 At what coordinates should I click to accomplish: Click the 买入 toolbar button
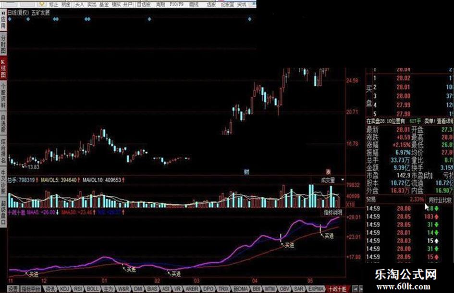pyautogui.click(x=79, y=4)
